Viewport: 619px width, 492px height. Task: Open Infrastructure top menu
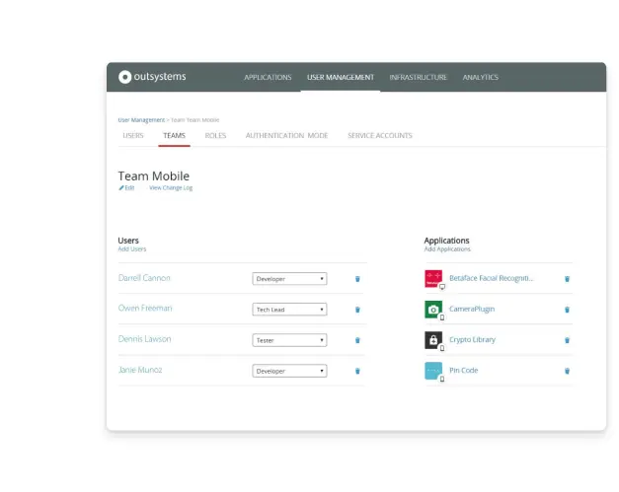[418, 77]
